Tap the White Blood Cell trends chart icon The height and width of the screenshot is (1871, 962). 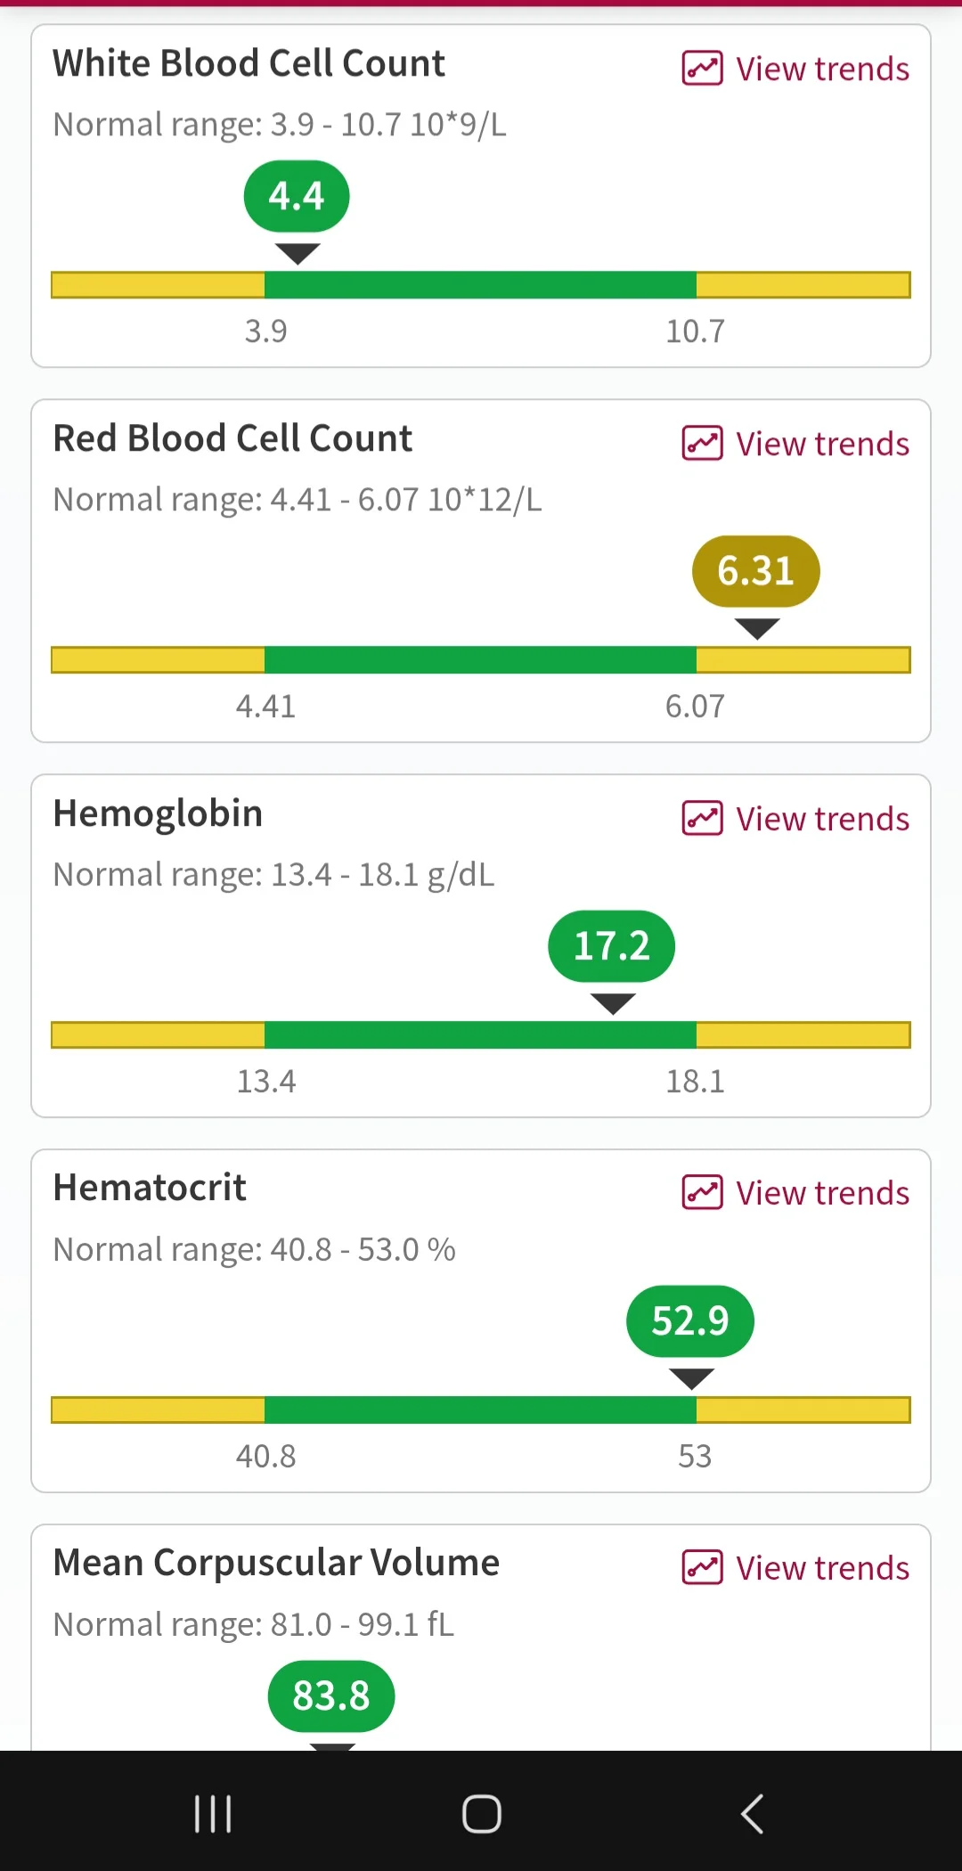[x=702, y=69]
